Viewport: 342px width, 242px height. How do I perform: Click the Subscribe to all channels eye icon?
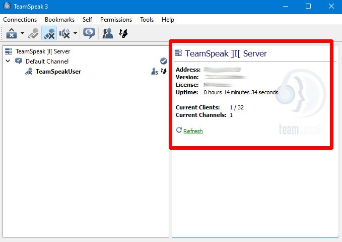[x=89, y=33]
